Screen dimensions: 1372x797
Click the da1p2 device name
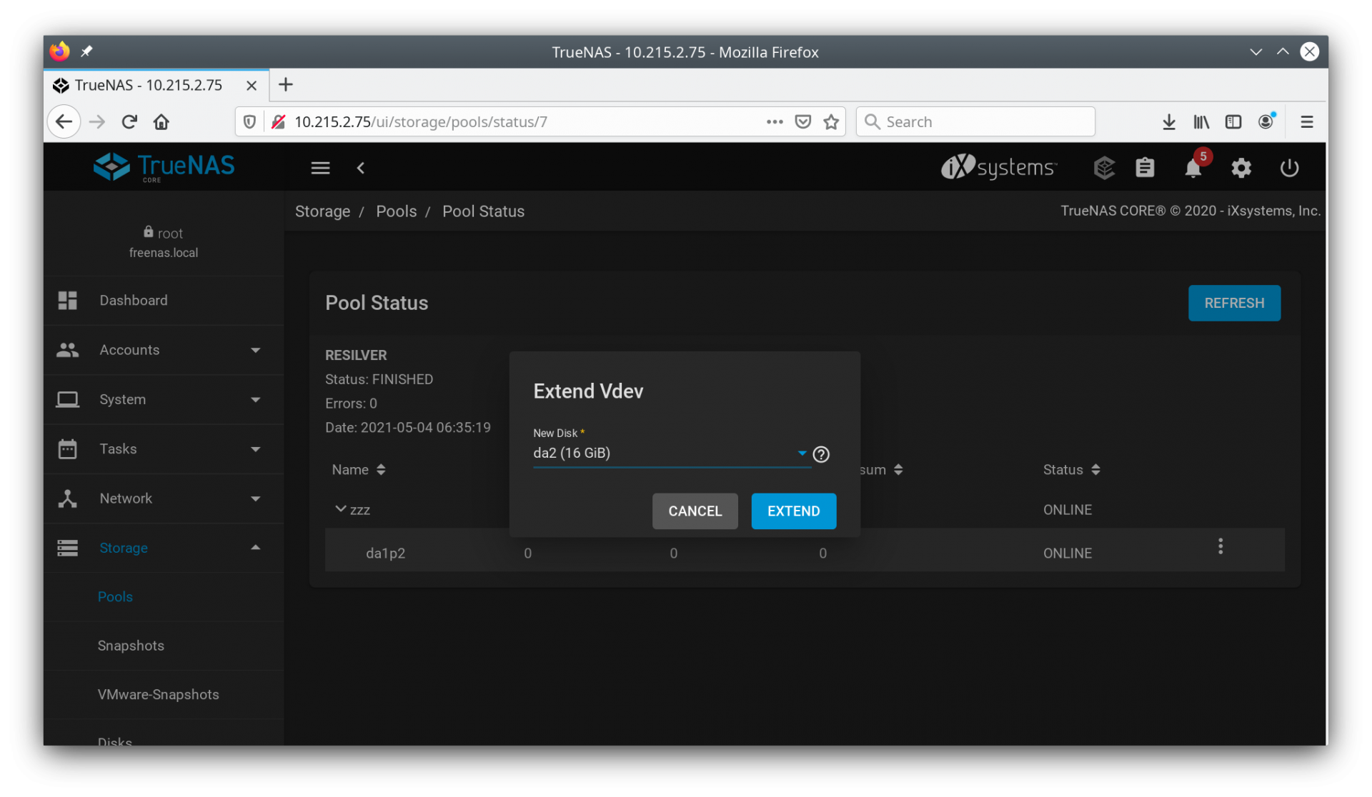coord(385,553)
